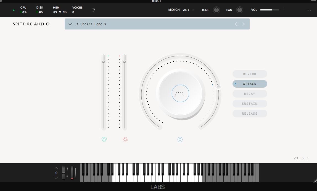The height and width of the screenshot is (191, 317).
Task: Click the window resize grip corner
Action: [315, 180]
